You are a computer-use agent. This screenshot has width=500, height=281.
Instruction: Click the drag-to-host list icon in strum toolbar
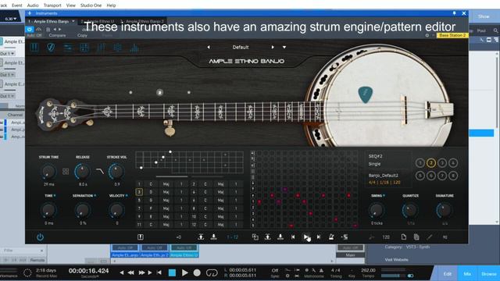point(345,237)
